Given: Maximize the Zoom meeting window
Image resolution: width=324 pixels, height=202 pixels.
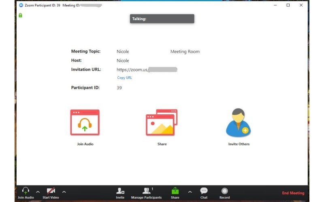Looking at the screenshot, I should point(288,5).
